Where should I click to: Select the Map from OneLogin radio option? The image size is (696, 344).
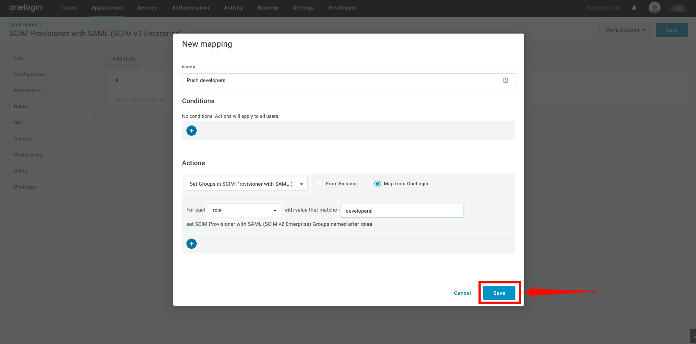coord(378,184)
